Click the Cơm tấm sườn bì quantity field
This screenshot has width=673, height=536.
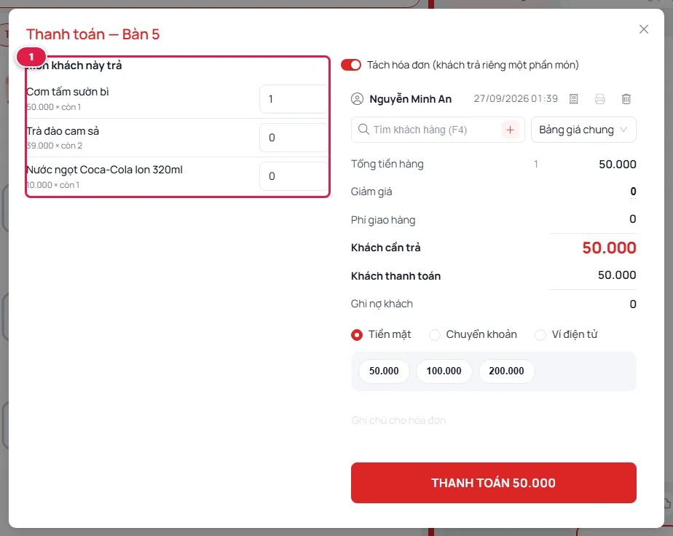294,99
